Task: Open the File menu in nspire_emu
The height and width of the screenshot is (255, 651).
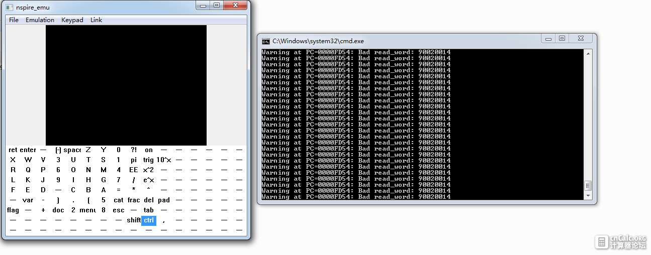Action: coord(14,20)
